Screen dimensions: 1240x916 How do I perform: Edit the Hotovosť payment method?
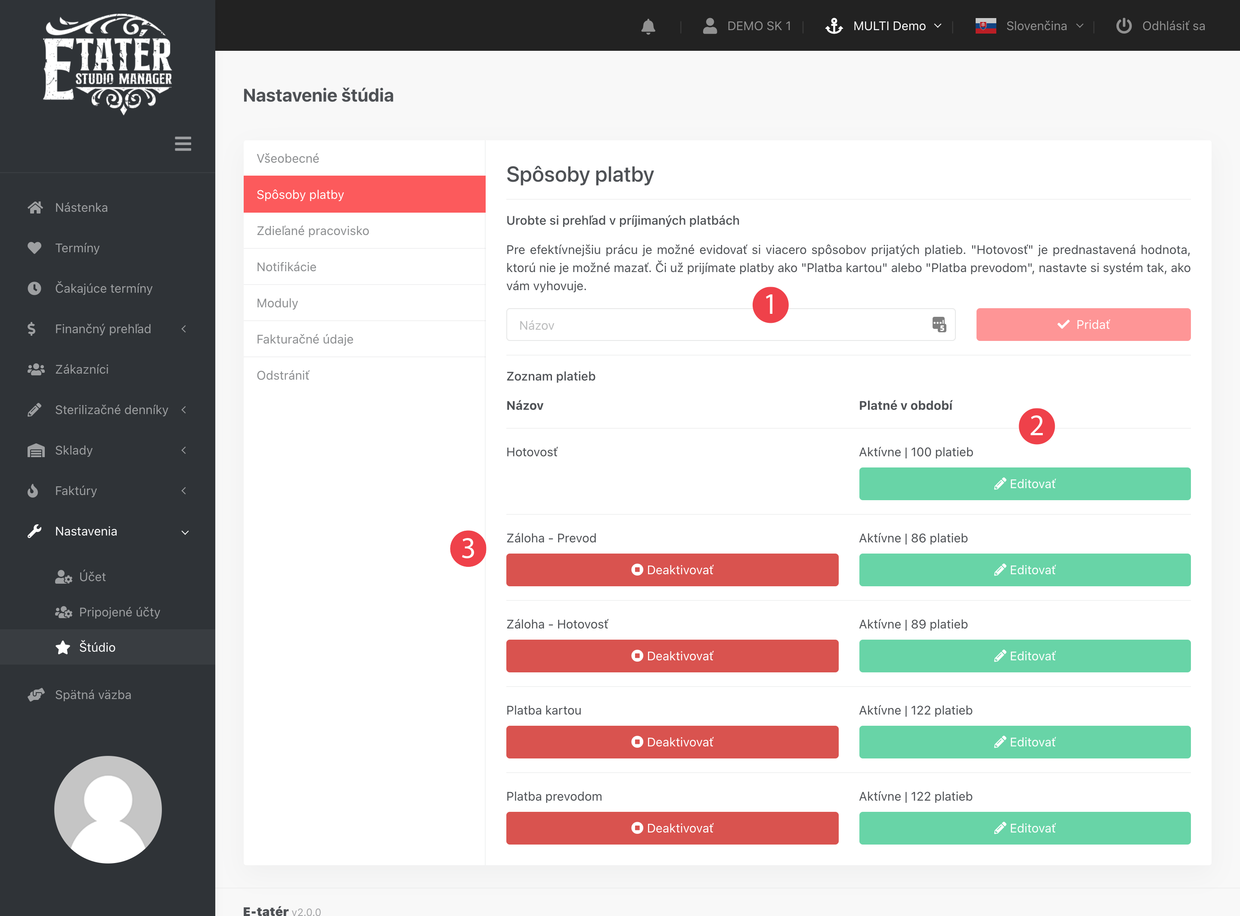point(1024,483)
